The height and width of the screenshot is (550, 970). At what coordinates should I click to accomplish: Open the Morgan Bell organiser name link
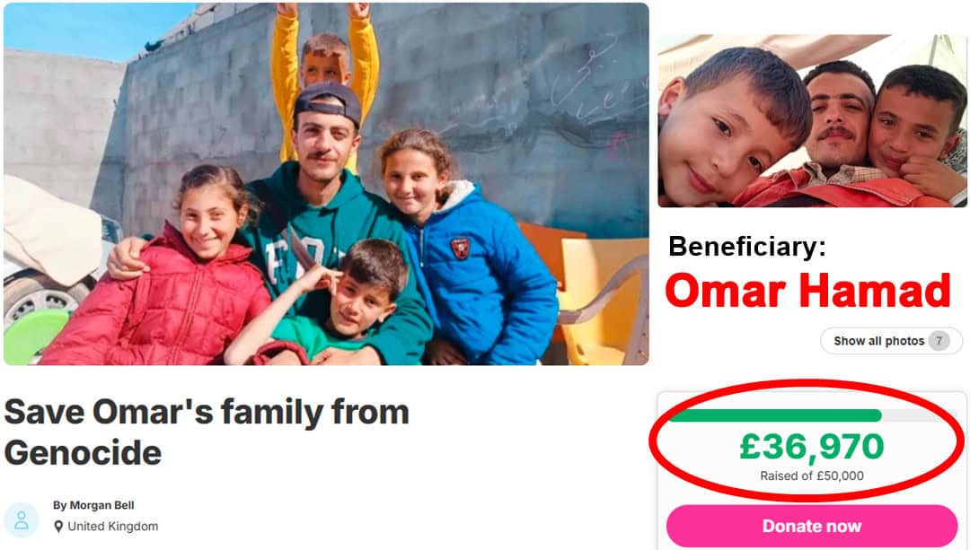point(93,505)
